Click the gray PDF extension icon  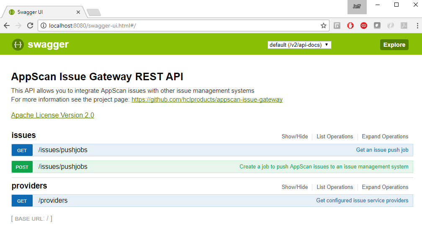(404, 25)
